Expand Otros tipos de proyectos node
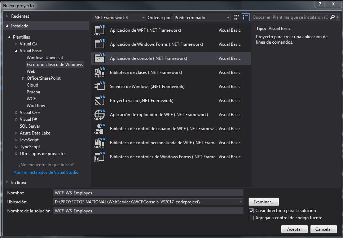Image resolution: width=343 pixels, height=238 pixels. click(16, 154)
